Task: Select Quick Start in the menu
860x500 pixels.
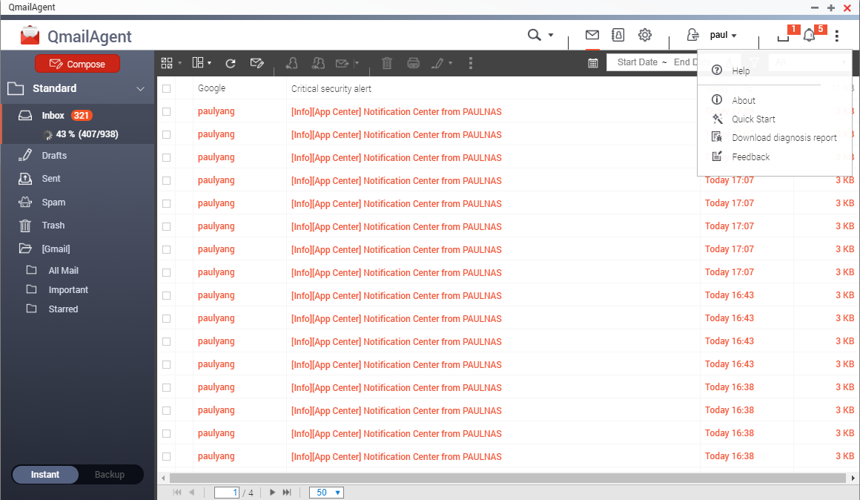Action: point(753,119)
